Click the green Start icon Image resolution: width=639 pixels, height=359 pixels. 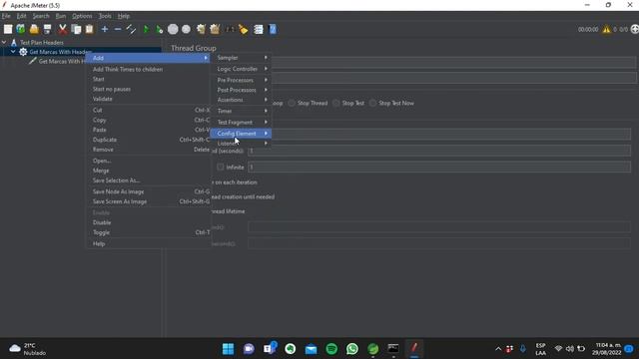tap(146, 29)
